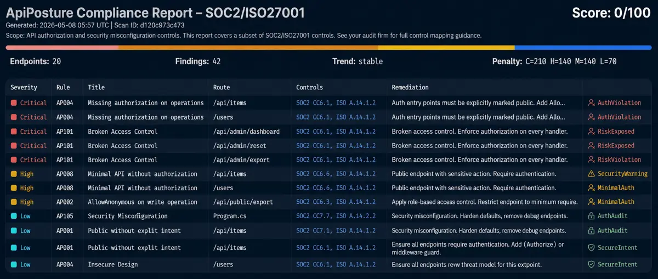Image resolution: width=658 pixels, height=279 pixels.
Task: Click the warning triangle icon beside SecurityWarning
Action: [591, 174]
